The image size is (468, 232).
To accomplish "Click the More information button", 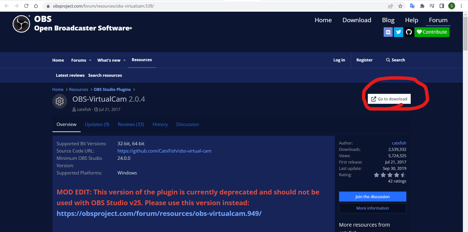I will [x=372, y=208].
